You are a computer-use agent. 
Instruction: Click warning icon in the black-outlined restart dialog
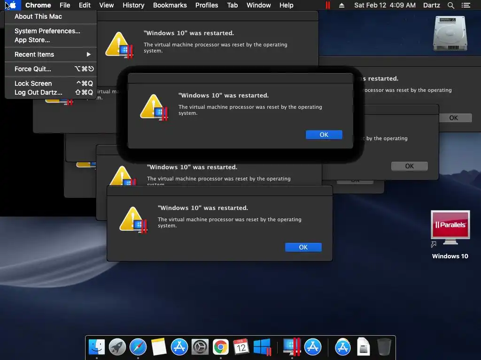pos(154,107)
